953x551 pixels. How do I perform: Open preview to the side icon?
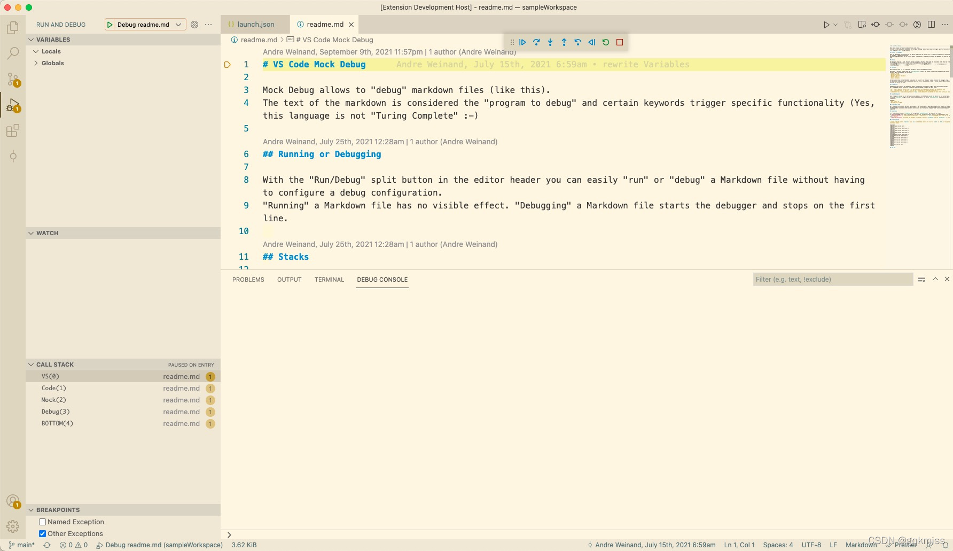(x=862, y=25)
